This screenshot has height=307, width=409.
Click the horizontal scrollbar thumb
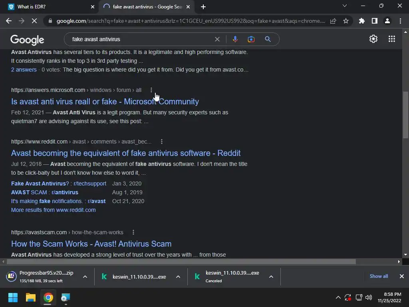click(181, 261)
